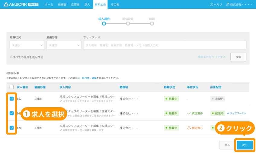This screenshot has height=153, width=256.
Task: Select the 有料広告 tab
Action: pos(101,5)
